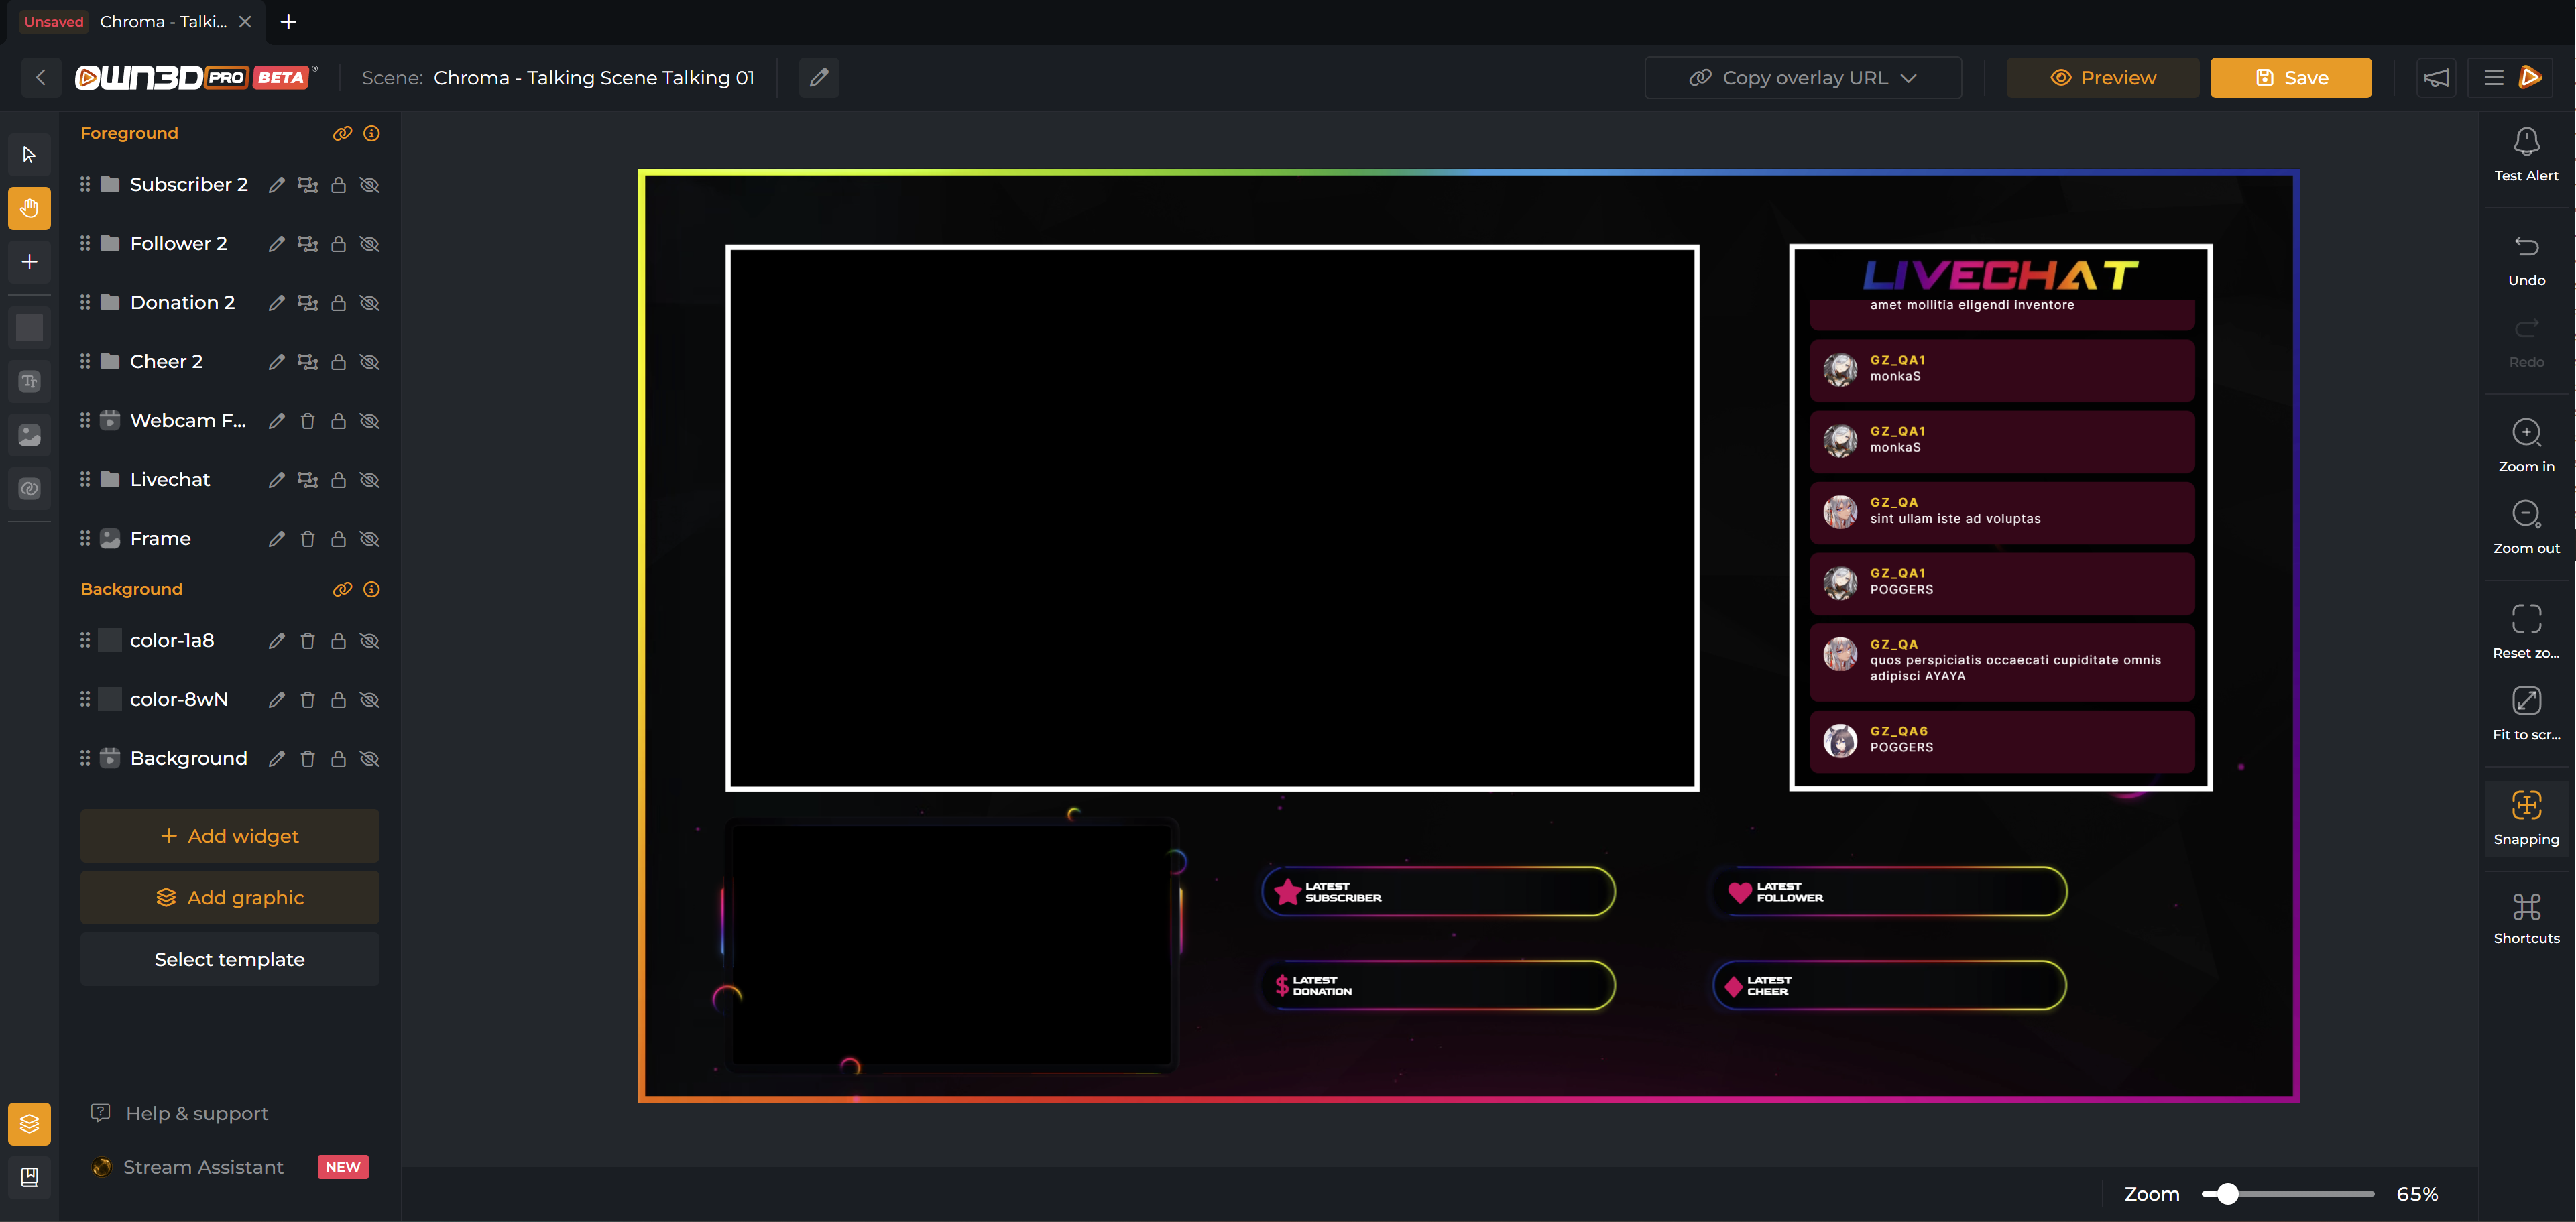Click the Fit to screen icon
The height and width of the screenshot is (1222, 2576).
coord(2525,701)
